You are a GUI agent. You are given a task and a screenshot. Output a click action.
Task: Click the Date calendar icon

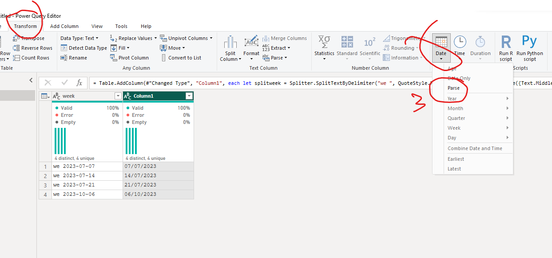(441, 42)
